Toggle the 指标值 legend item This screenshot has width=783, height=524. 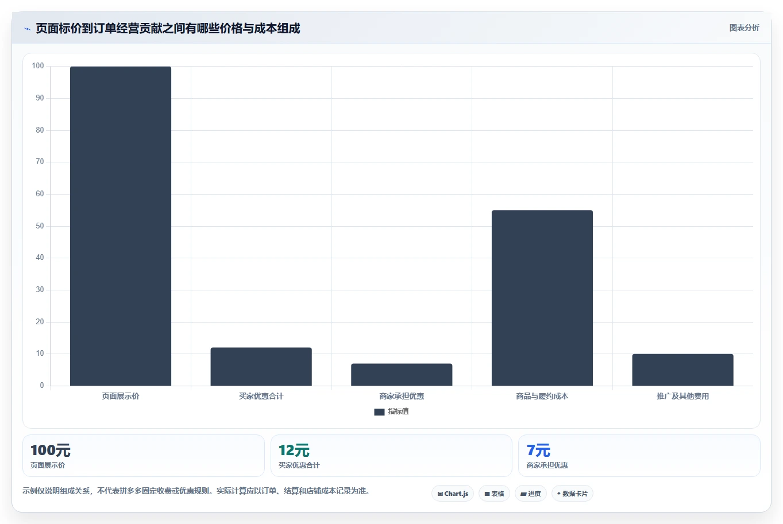[x=391, y=412]
